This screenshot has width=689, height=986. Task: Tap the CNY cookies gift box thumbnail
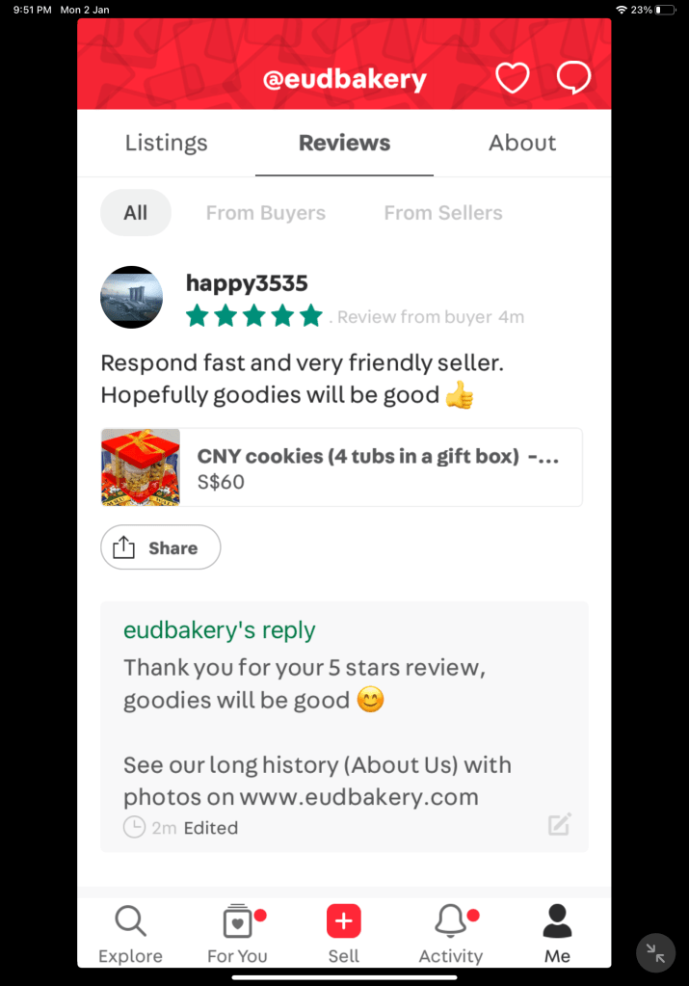pos(141,467)
